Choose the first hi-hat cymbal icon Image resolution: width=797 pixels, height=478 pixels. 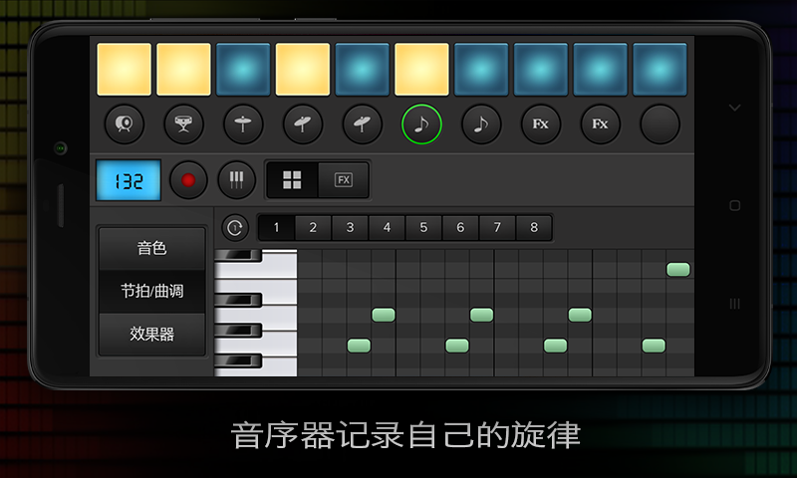tap(243, 124)
